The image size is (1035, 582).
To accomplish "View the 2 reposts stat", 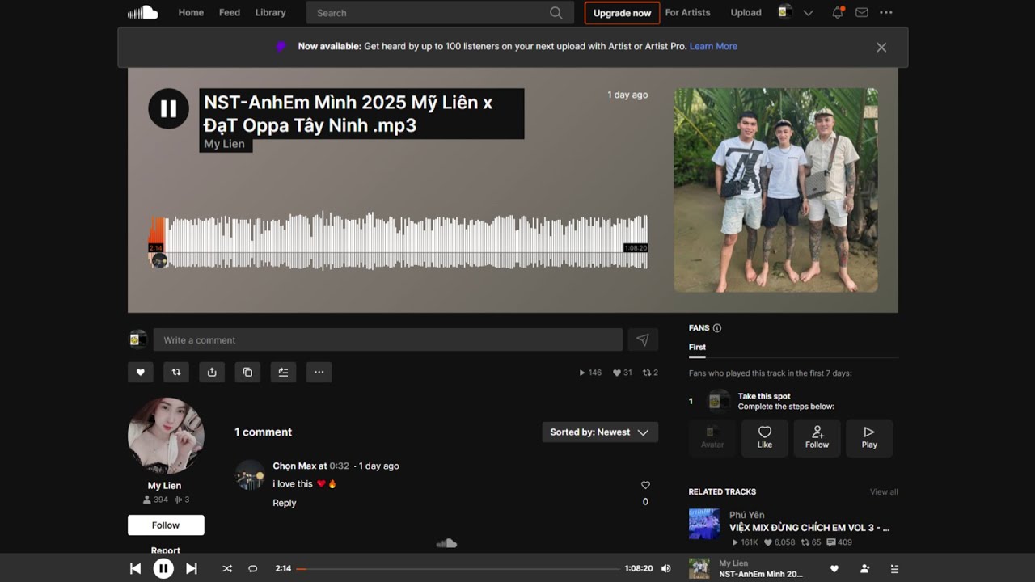I will pos(650,373).
